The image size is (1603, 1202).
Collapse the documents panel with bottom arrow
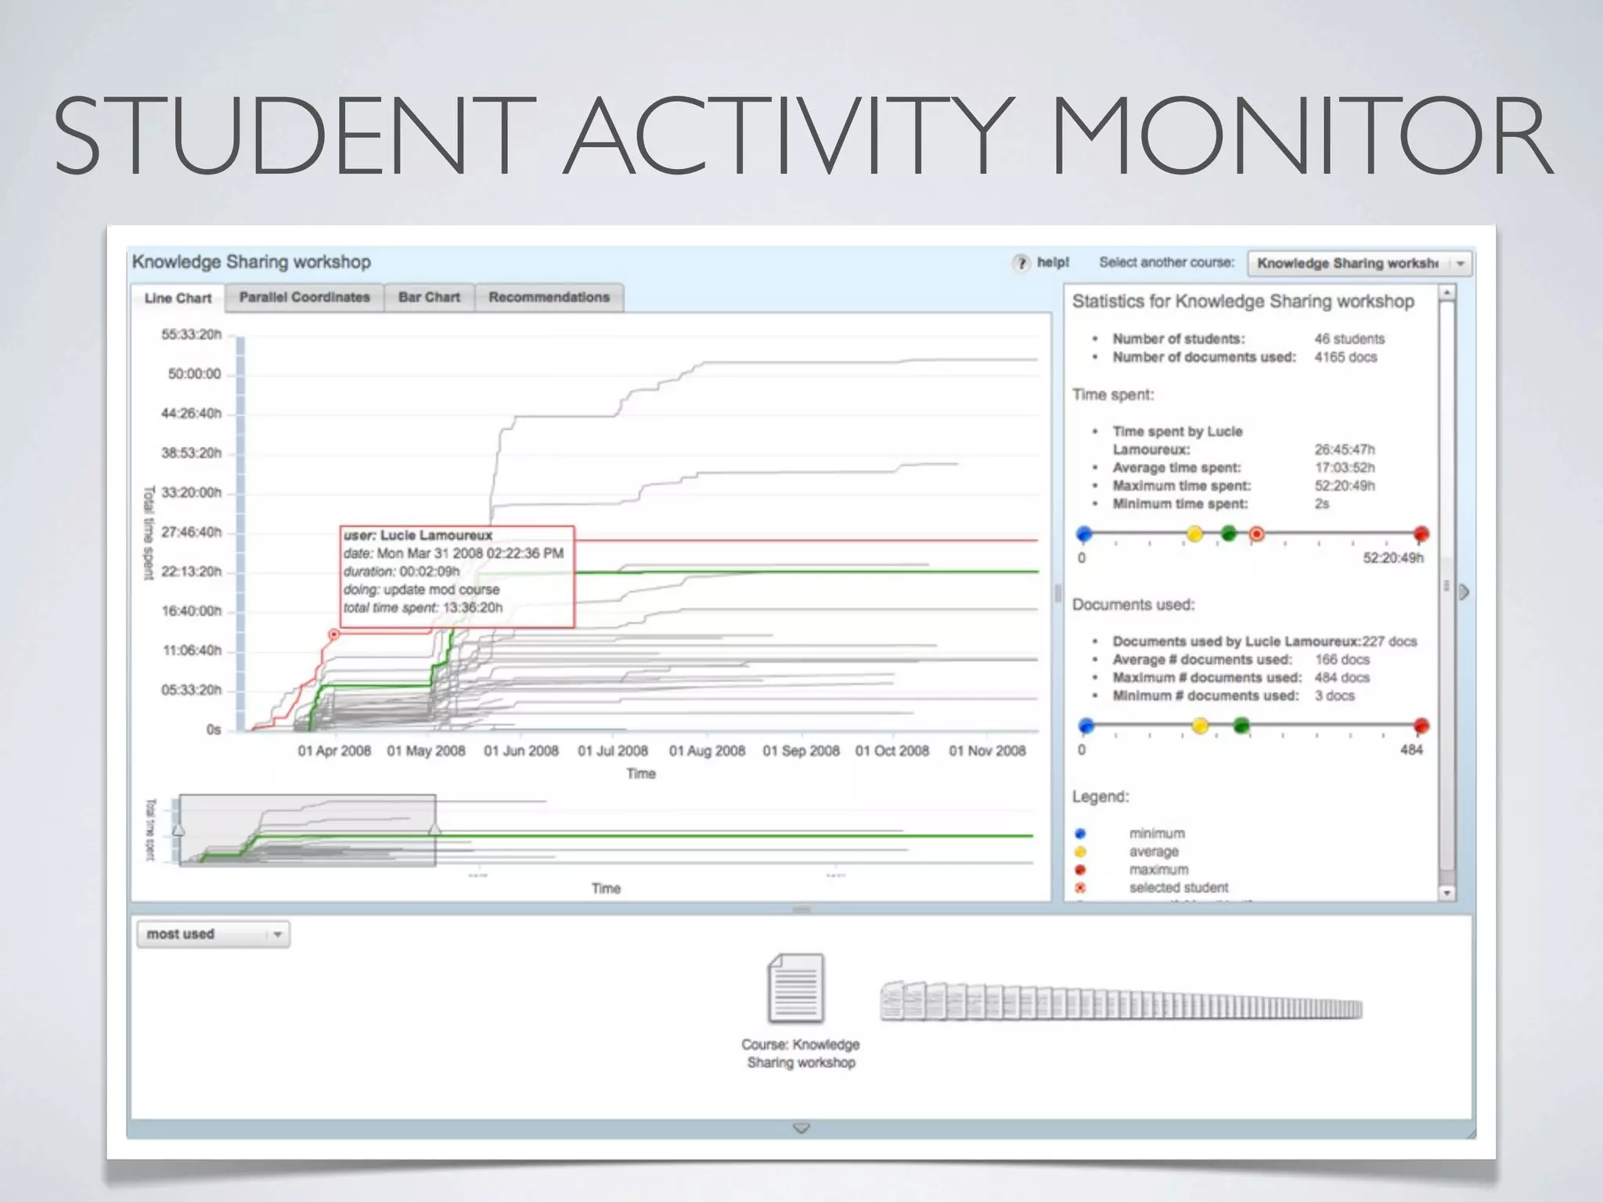click(x=801, y=1128)
